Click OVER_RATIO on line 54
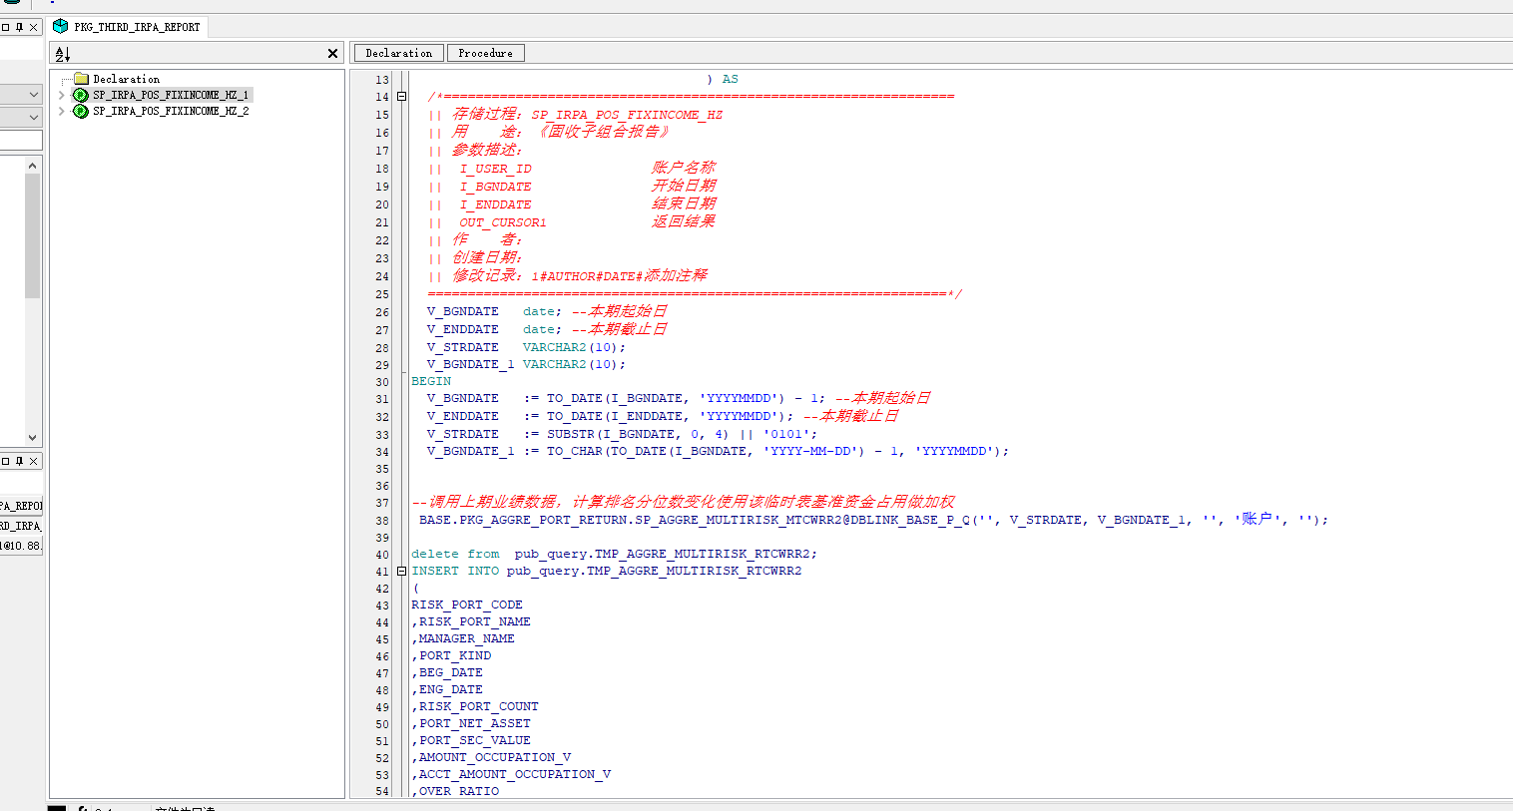The image size is (1513, 811). tap(459, 791)
